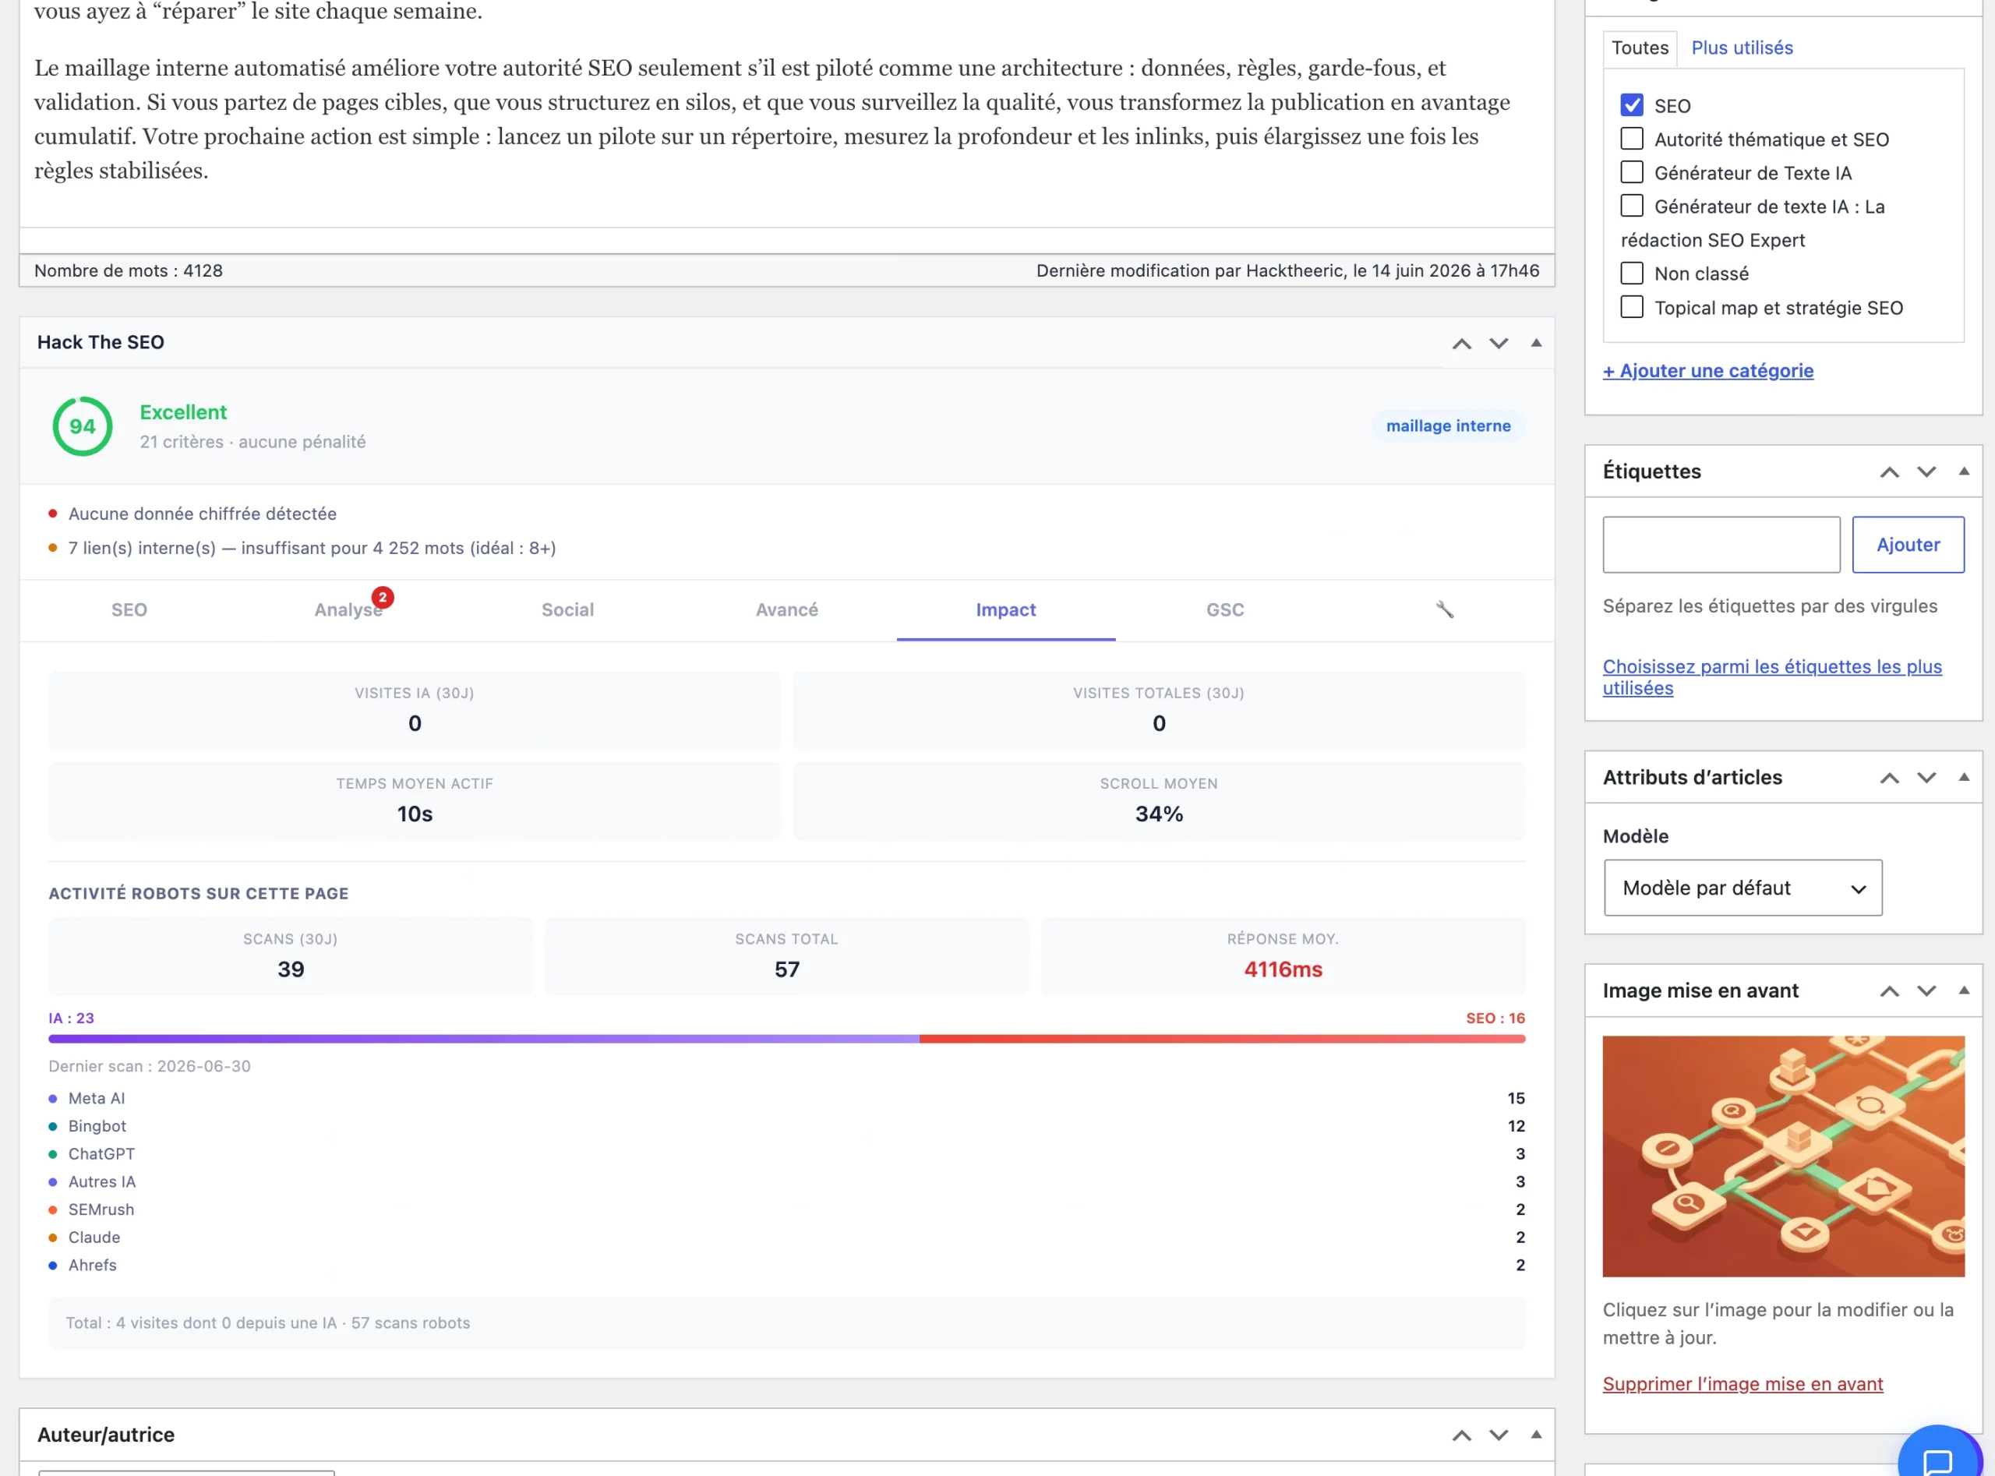1995x1476 pixels.
Task: Move Étiquettes panel down
Action: coord(1926,471)
